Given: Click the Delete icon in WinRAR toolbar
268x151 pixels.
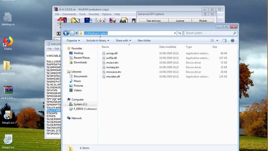Looking at the screenshot, I should (113, 21).
